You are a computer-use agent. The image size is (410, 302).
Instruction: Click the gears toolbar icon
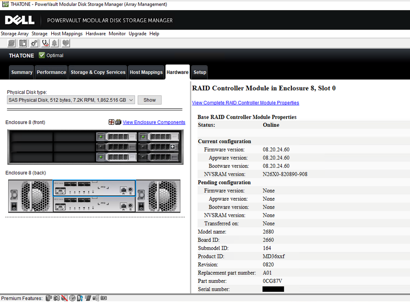click(34, 43)
